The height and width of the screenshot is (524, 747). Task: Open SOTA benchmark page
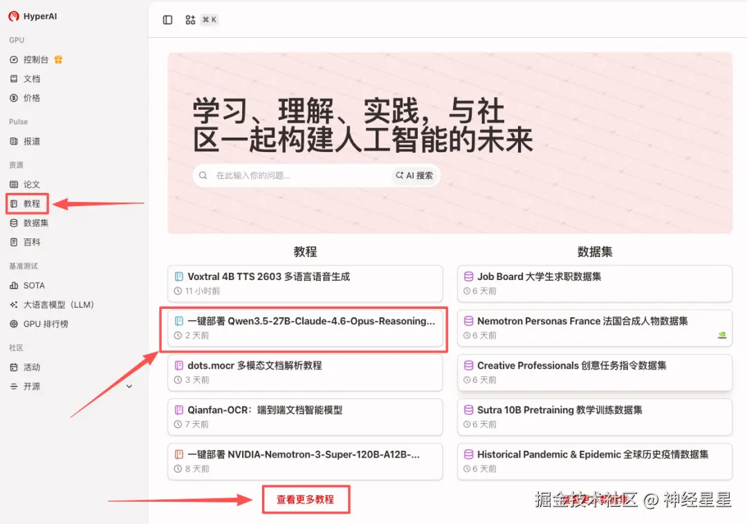pyautogui.click(x=33, y=286)
